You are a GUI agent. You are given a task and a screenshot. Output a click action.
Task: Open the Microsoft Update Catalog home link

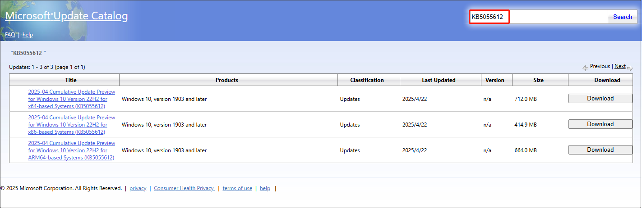(x=66, y=16)
